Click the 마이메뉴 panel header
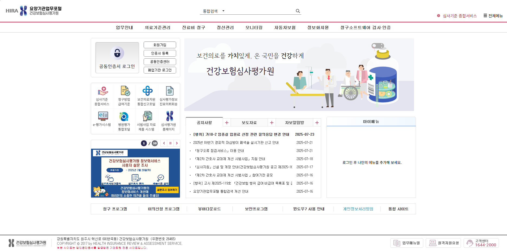This screenshot has height=251, width=507. (371, 122)
